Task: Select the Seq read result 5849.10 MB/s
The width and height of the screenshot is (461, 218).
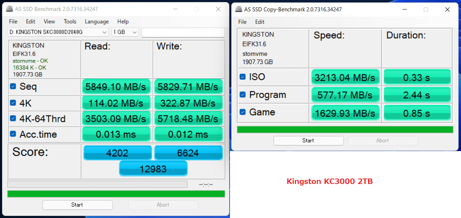Action: tap(116, 87)
